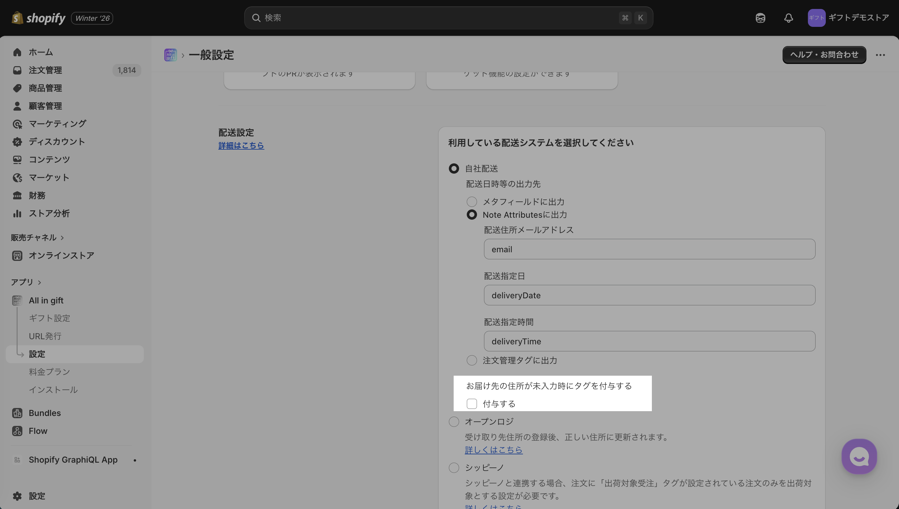Click the ギフトデモストア store name
The width and height of the screenshot is (899, 509).
point(858,18)
